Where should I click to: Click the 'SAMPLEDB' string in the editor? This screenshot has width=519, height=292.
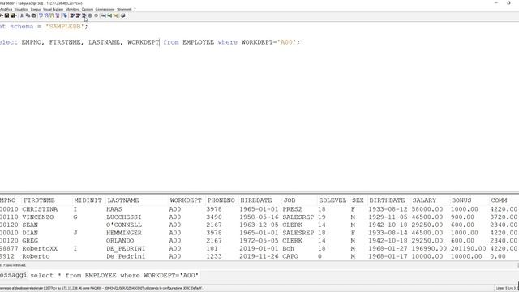tap(65, 27)
